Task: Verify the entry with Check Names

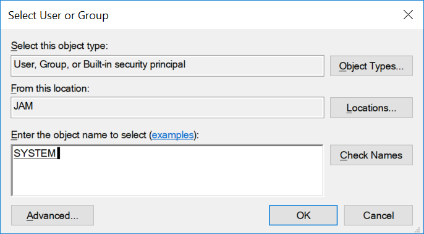Action: (x=371, y=155)
